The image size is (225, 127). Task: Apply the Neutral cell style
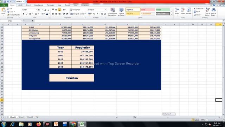133,14
